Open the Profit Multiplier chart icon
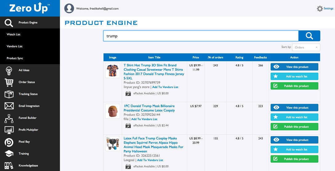This screenshot has width=335, height=171. (x=9, y=130)
